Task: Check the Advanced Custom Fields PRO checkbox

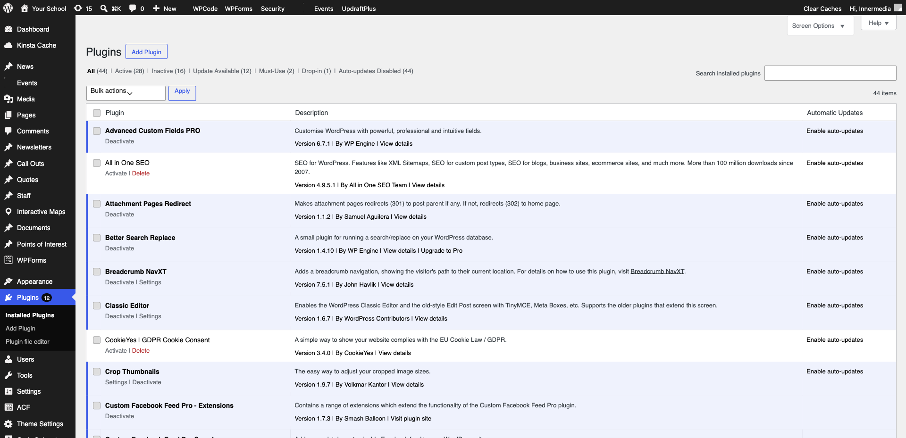Action: click(x=97, y=131)
